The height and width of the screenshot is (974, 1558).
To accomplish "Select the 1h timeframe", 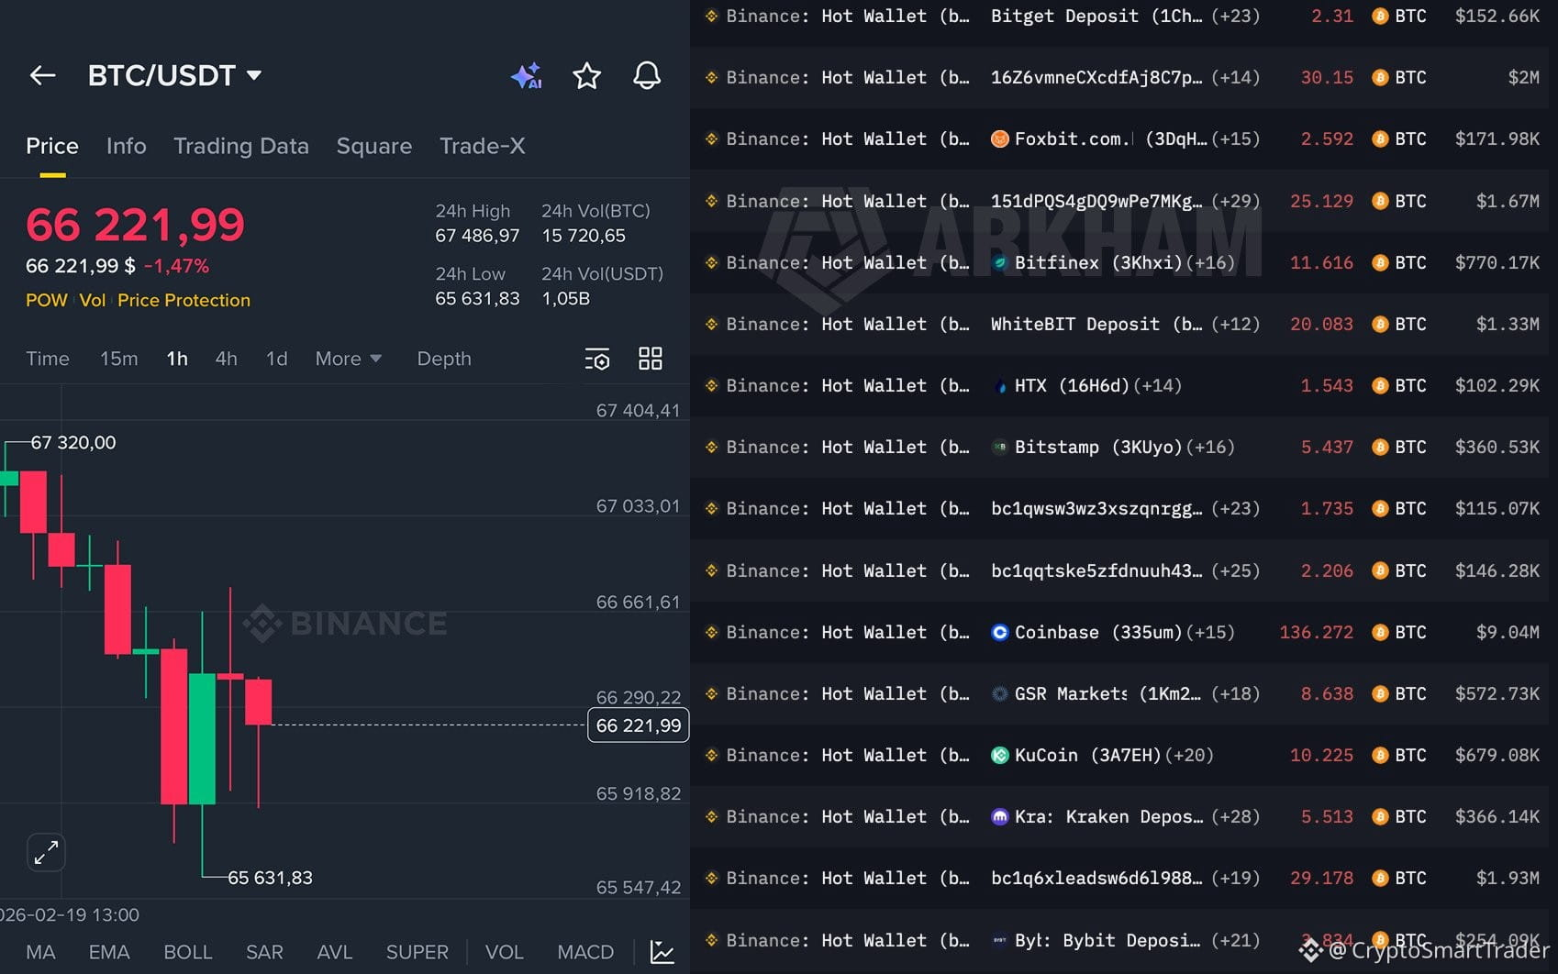I will [x=177, y=359].
